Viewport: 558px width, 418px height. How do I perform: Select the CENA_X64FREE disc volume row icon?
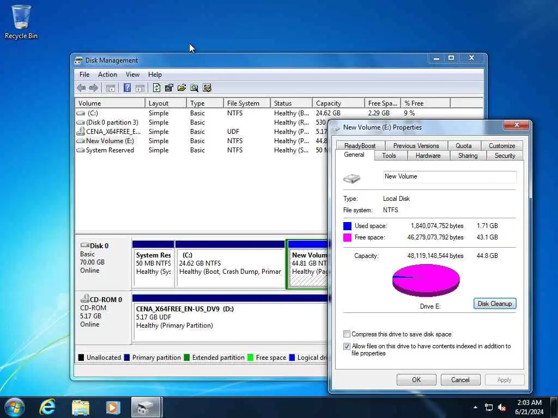(81, 132)
